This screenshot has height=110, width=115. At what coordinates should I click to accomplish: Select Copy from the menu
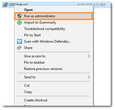[x=28, y=92]
